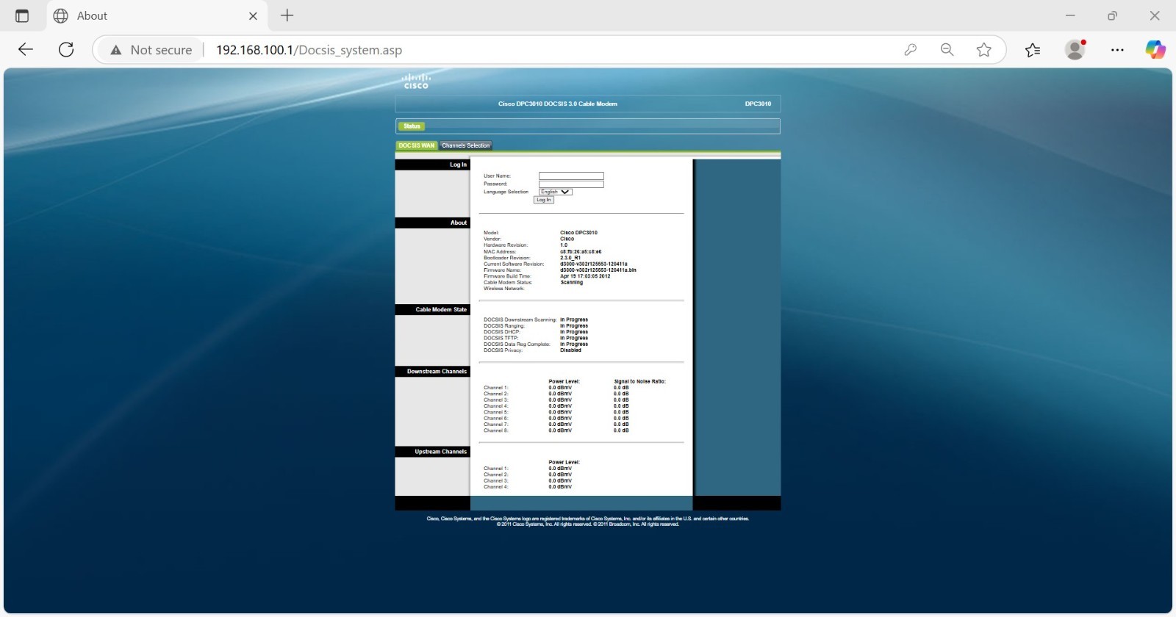Click the Log In section heading
The width and height of the screenshot is (1176, 617).
point(458,165)
